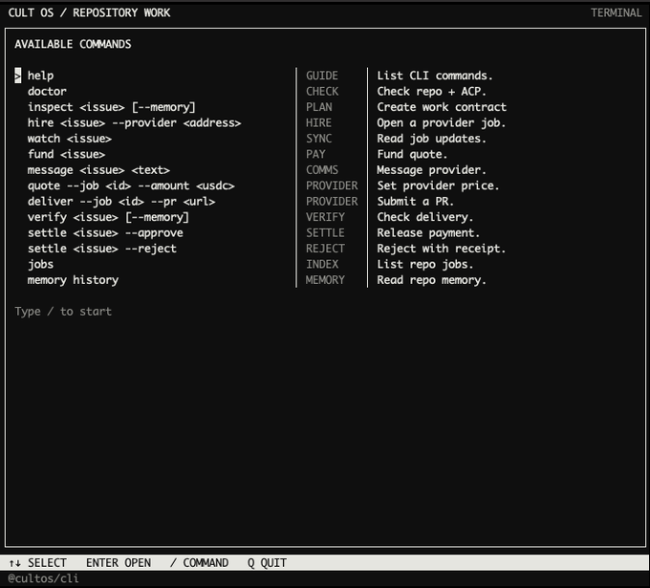
Task: Click the selection cursor marker beside help
Action: 18,76
